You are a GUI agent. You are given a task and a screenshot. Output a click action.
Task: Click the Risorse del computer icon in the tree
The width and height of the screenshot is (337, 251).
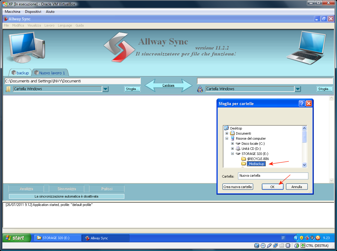[232, 138]
